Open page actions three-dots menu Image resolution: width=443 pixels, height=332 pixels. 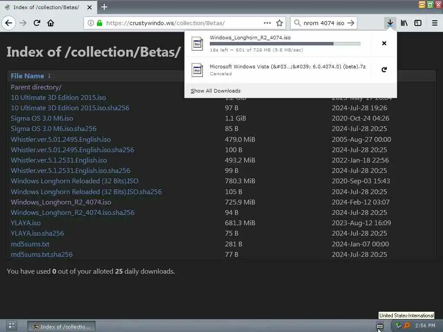267,23
